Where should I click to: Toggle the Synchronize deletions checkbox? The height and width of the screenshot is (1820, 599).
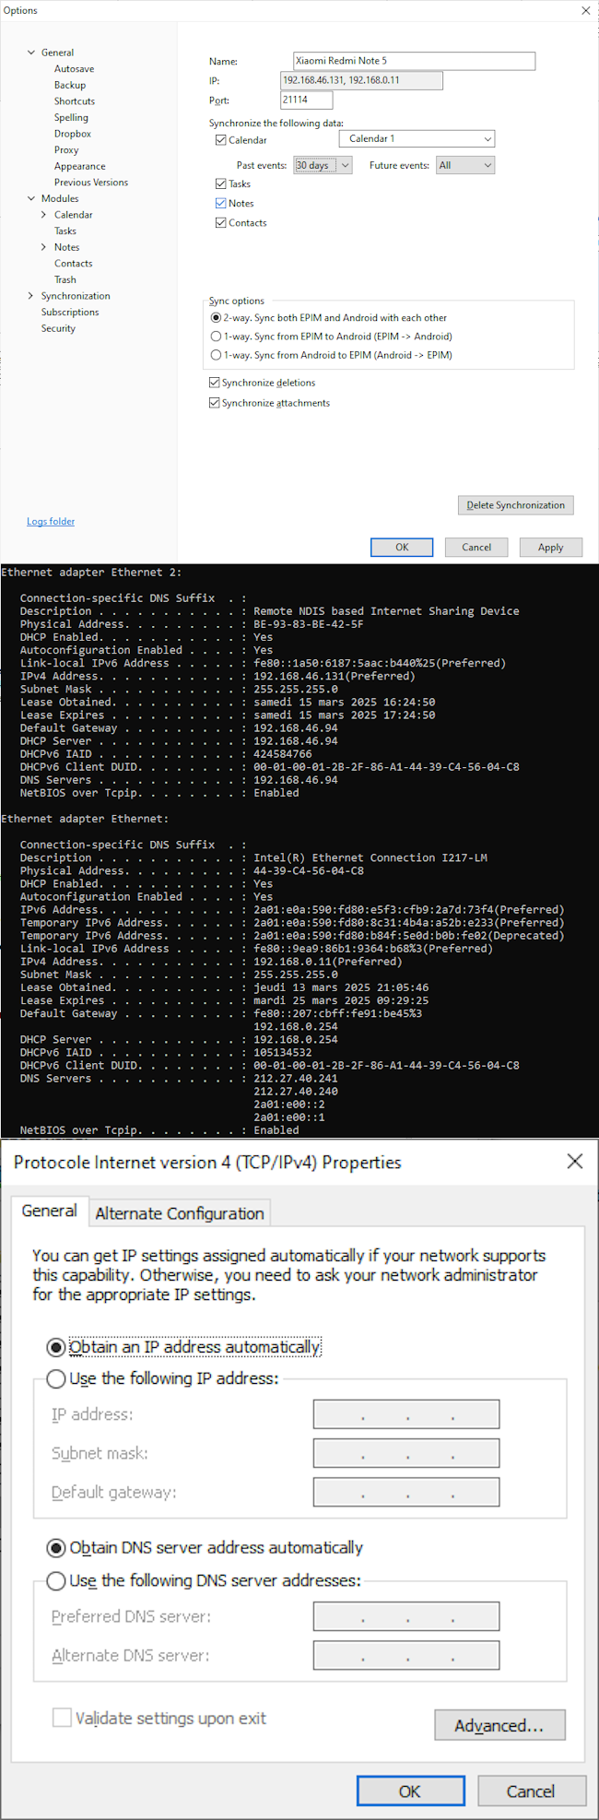[214, 382]
